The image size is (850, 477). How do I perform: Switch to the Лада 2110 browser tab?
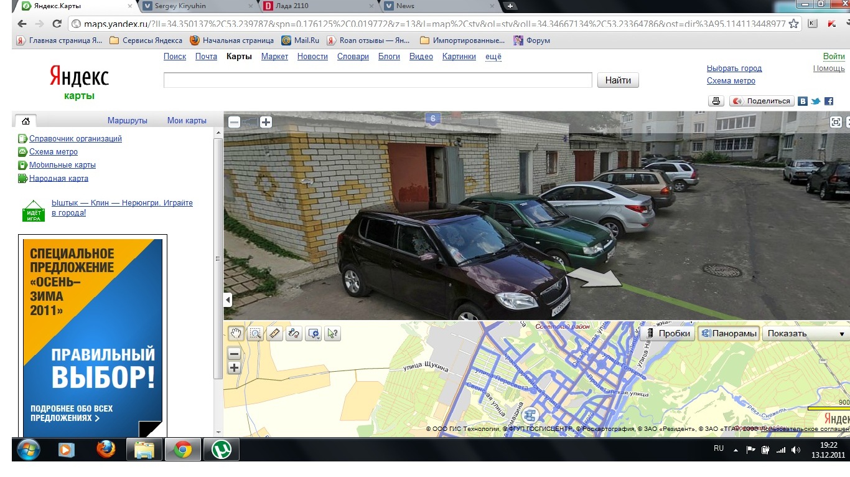[319, 6]
